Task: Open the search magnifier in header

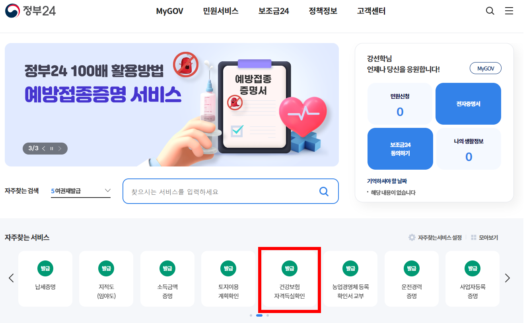Action: coord(490,11)
